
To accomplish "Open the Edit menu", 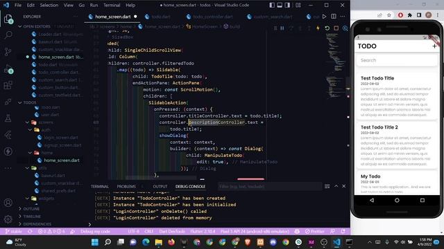I will coord(31,5).
